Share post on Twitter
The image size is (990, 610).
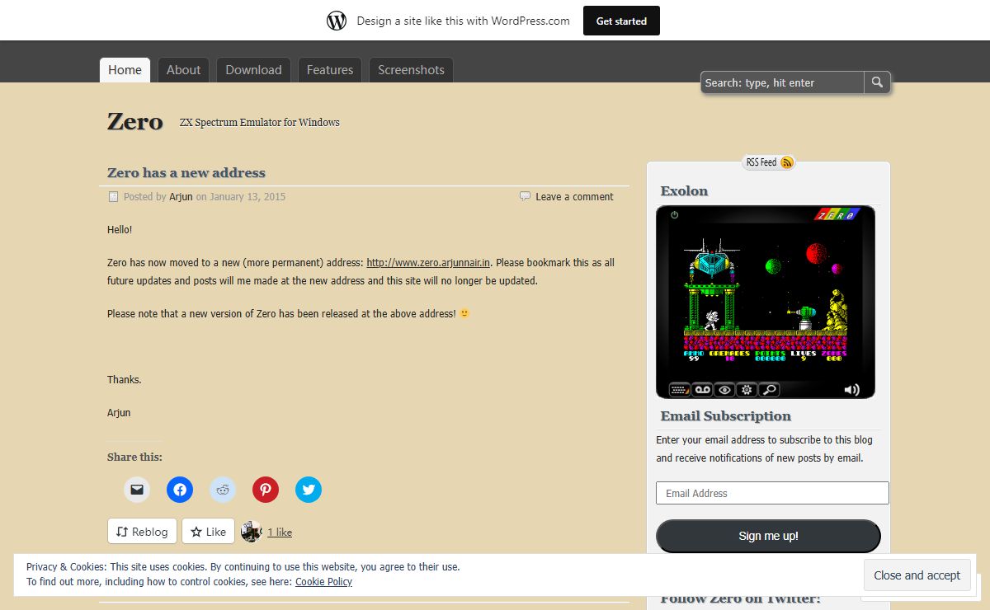point(309,490)
